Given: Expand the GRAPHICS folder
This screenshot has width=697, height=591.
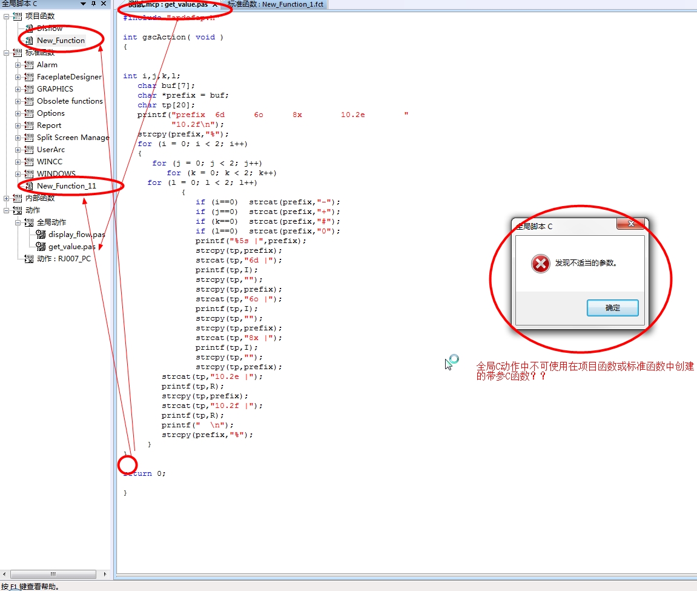Looking at the screenshot, I should click(x=18, y=89).
